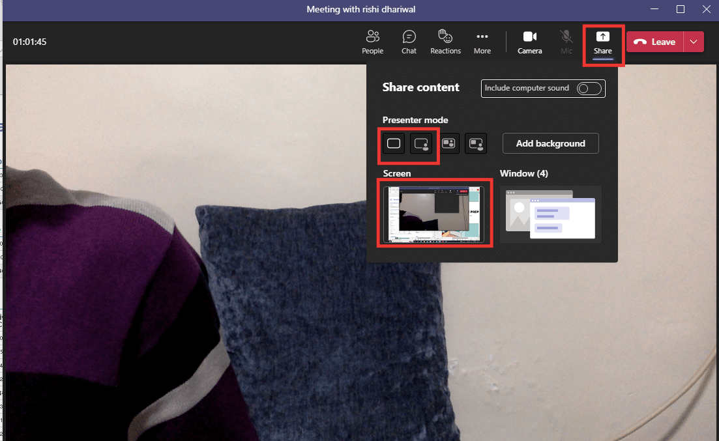Open the meeting Chat
This screenshot has width=719, height=441.
coord(409,42)
